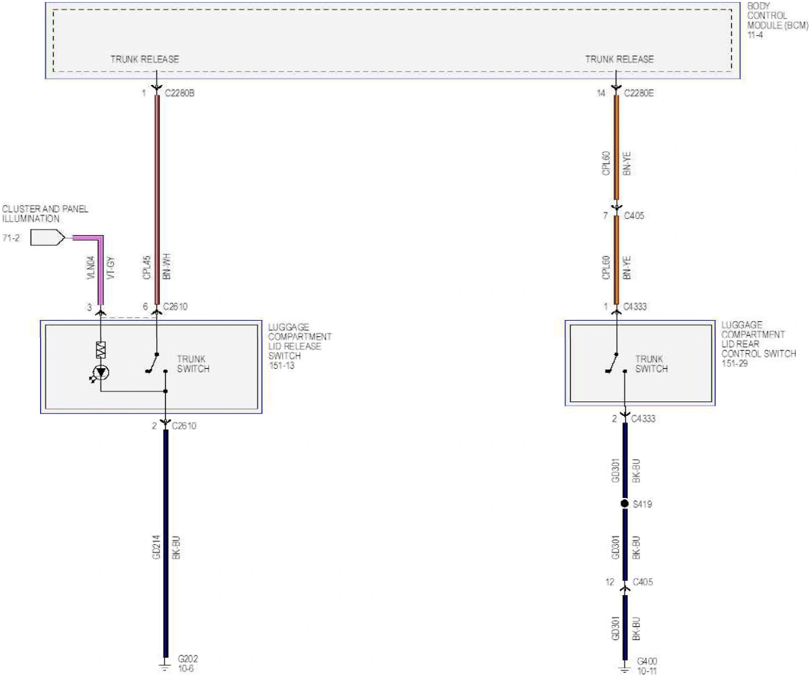Viewport: 810px width, 676px height.
Task: Click the C2280B connector label
Action: [x=180, y=94]
